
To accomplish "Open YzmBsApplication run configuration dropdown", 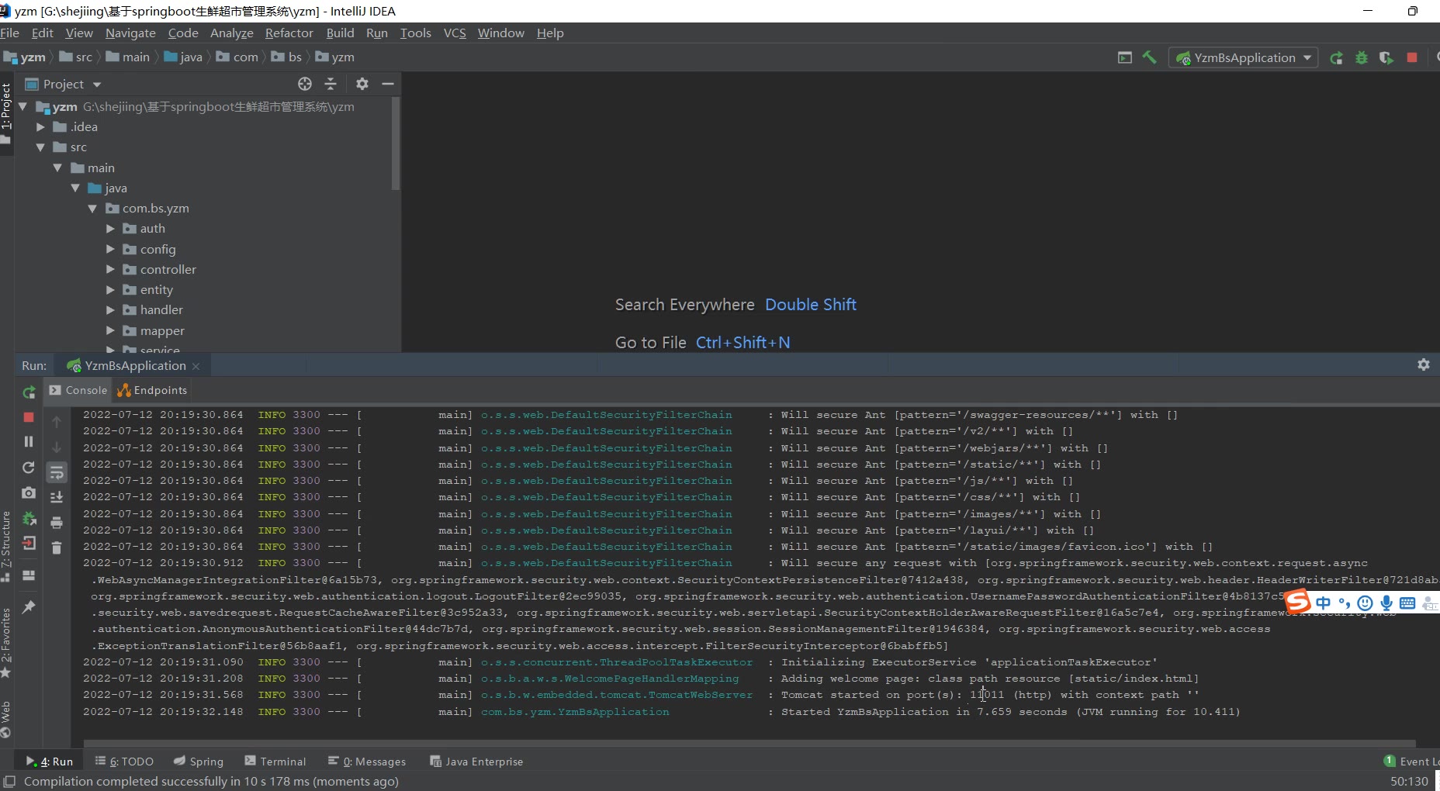I will click(x=1244, y=58).
